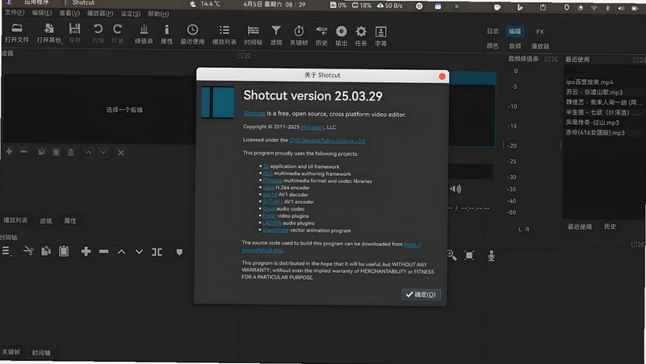Select the 关键帧 tab at bottom
Screen dimensions: 646x364
[11, 352]
